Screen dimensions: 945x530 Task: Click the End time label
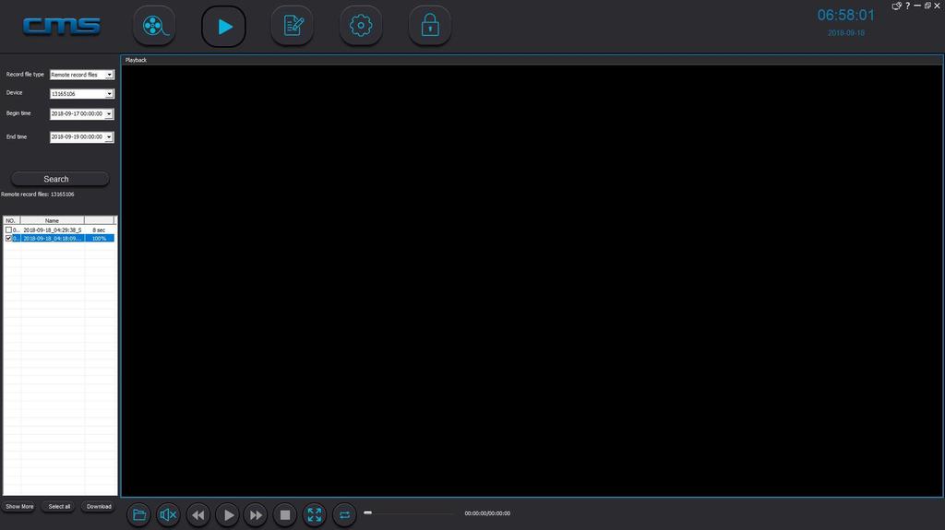pyautogui.click(x=17, y=136)
